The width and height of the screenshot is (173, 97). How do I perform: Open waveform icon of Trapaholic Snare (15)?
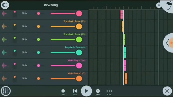4,39
